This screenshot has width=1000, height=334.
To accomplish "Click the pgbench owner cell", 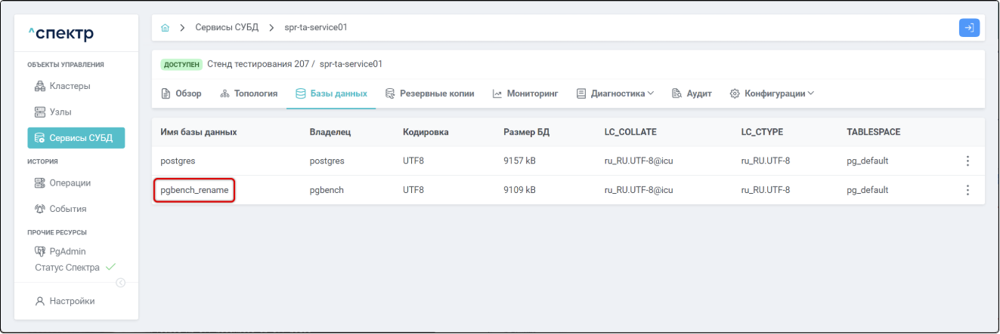I will [x=327, y=190].
